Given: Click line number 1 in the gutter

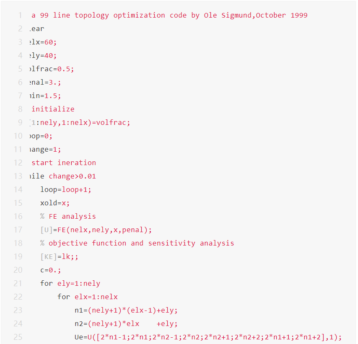Looking at the screenshot, I should 20,16.
